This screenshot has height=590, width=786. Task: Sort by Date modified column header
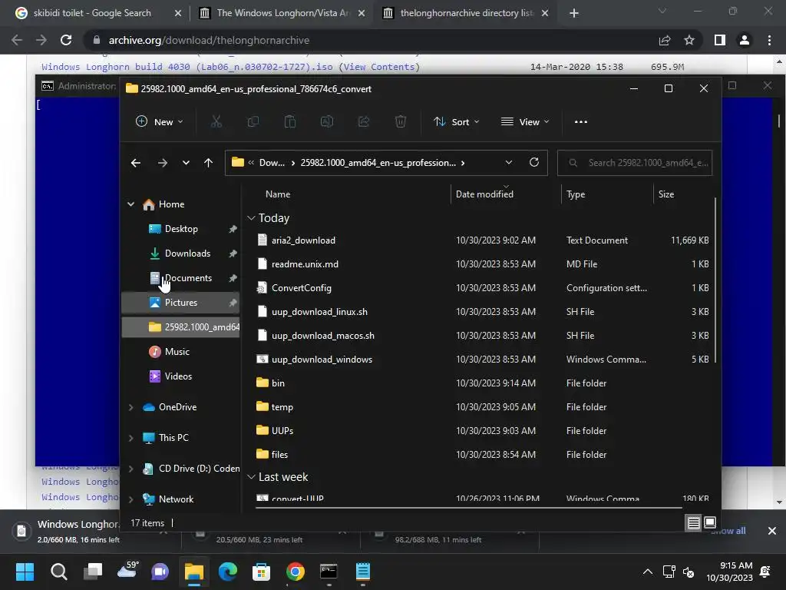click(484, 194)
